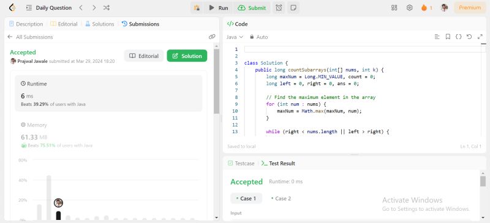This screenshot has width=490, height=223.
Task: Select the Submissions tab
Action: [140, 24]
